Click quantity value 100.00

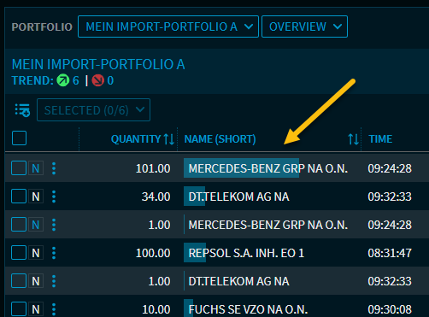(153, 253)
